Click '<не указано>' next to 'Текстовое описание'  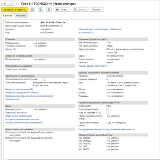[40, 46]
